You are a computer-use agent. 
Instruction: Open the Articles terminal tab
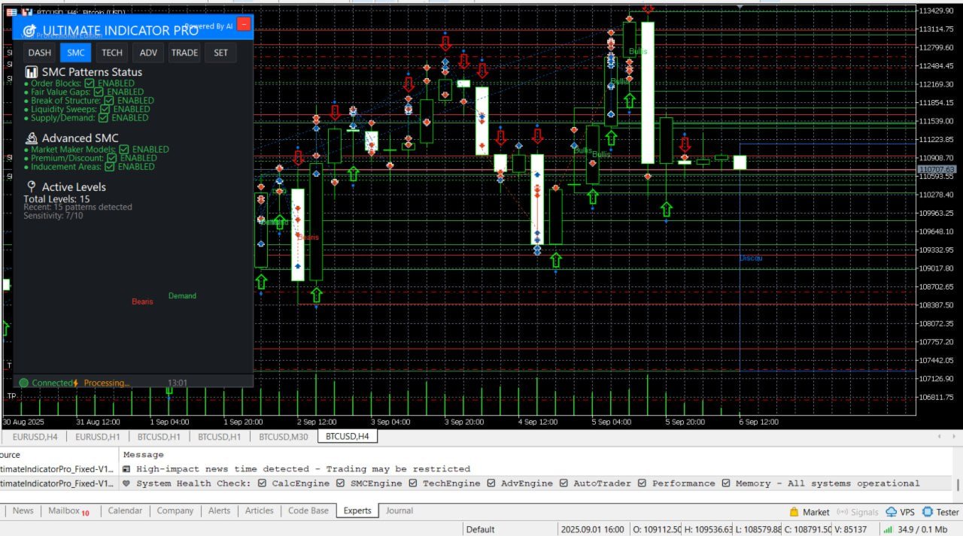[260, 510]
